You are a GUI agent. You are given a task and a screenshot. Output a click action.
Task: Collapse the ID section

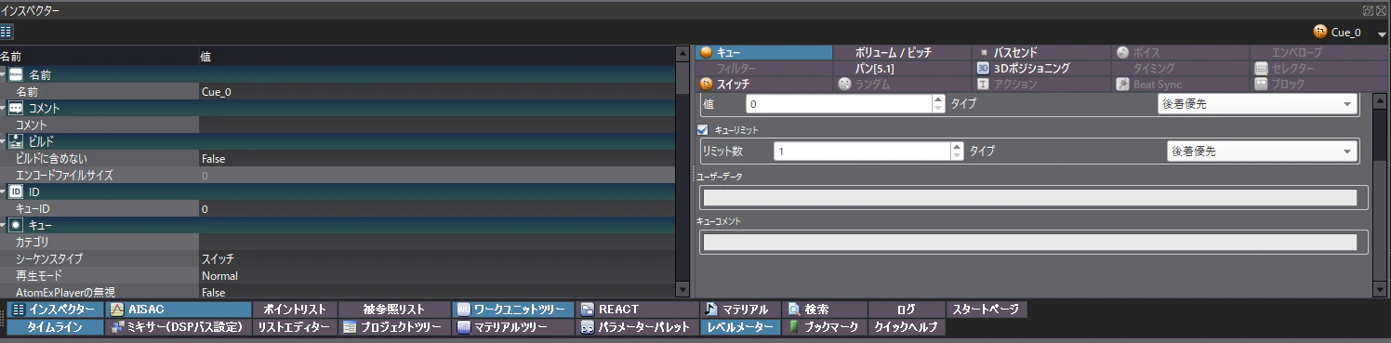click(3, 191)
